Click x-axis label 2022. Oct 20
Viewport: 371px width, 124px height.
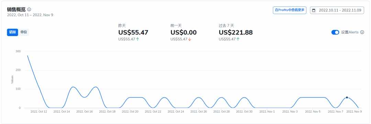click(x=130, y=111)
